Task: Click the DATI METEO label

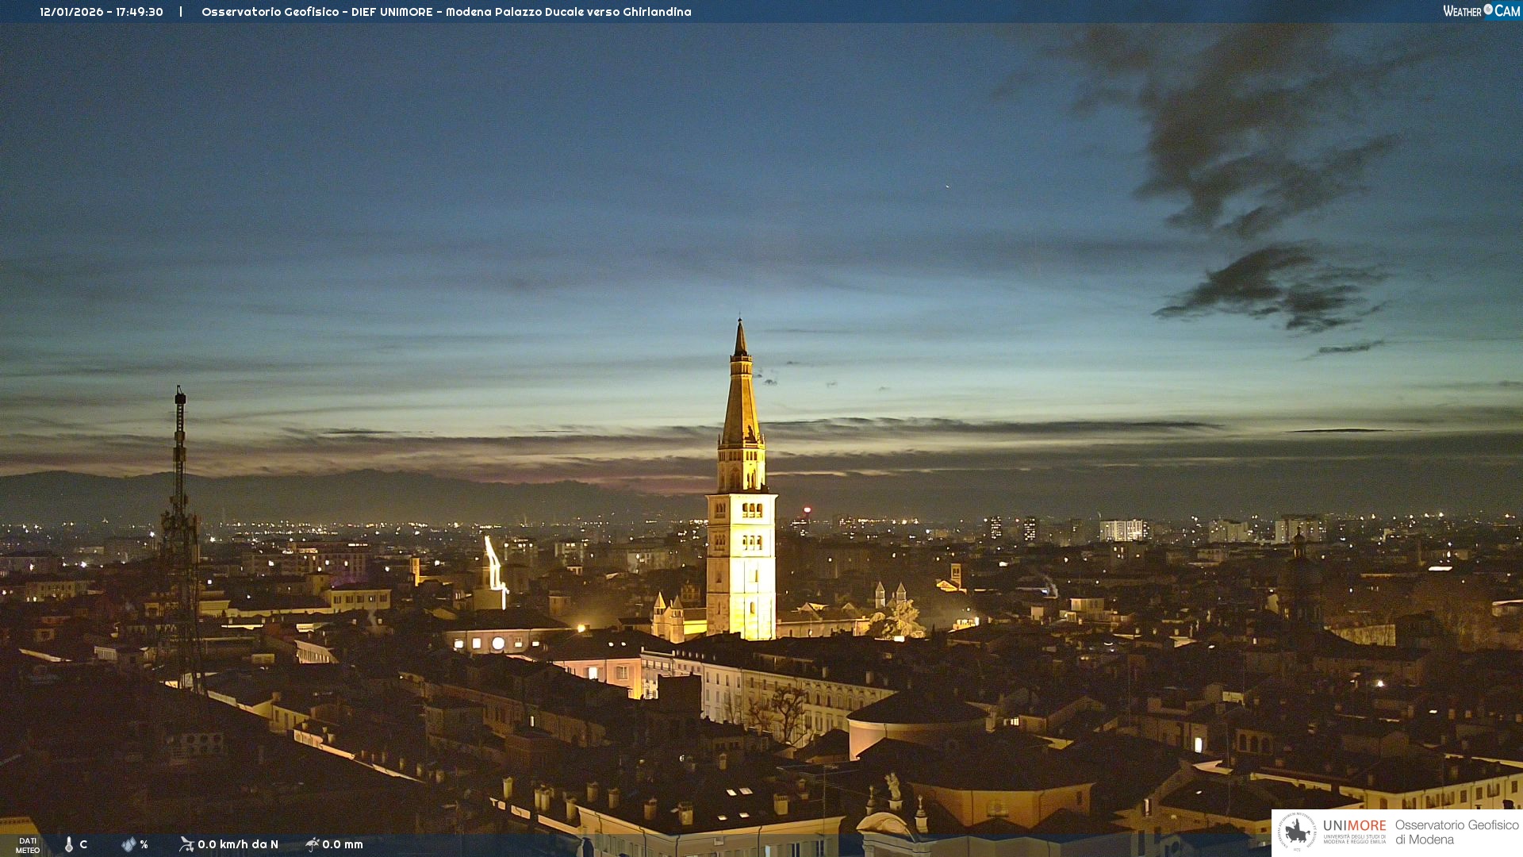Action: point(28,845)
